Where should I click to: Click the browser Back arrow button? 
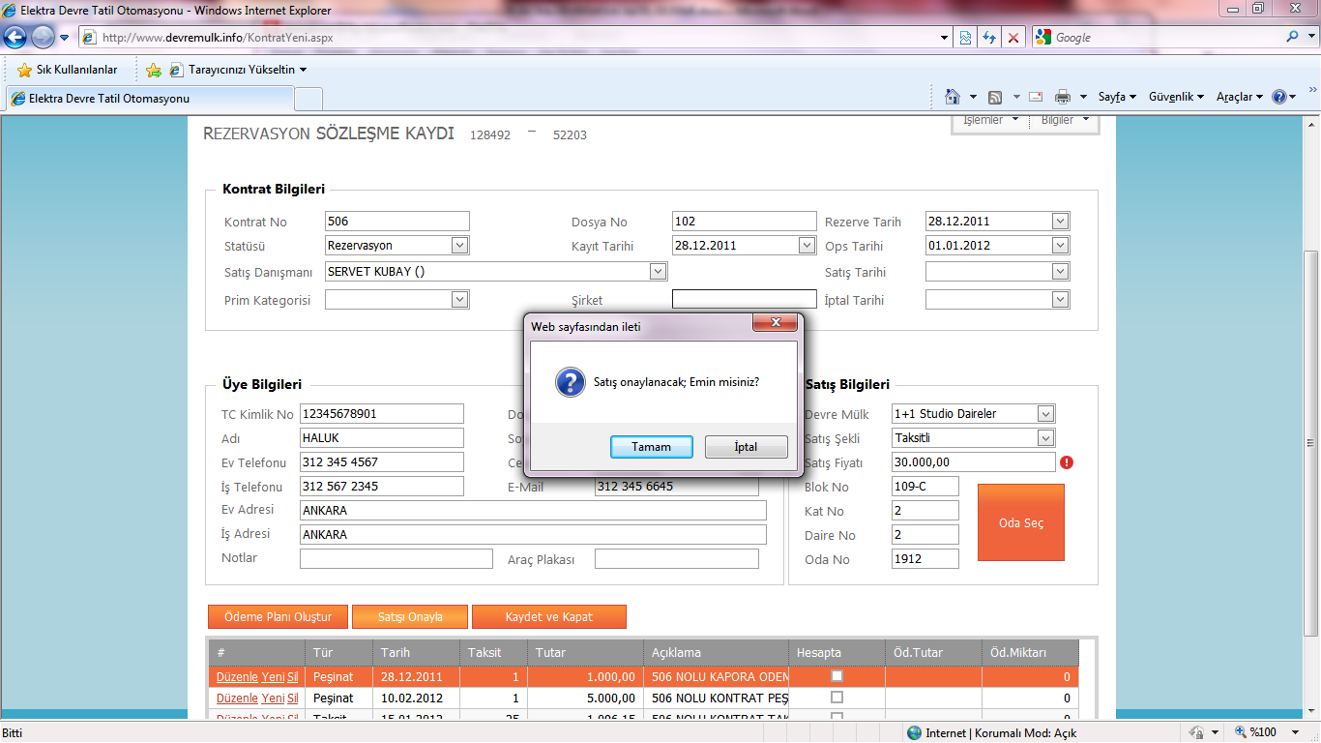pyautogui.click(x=15, y=37)
